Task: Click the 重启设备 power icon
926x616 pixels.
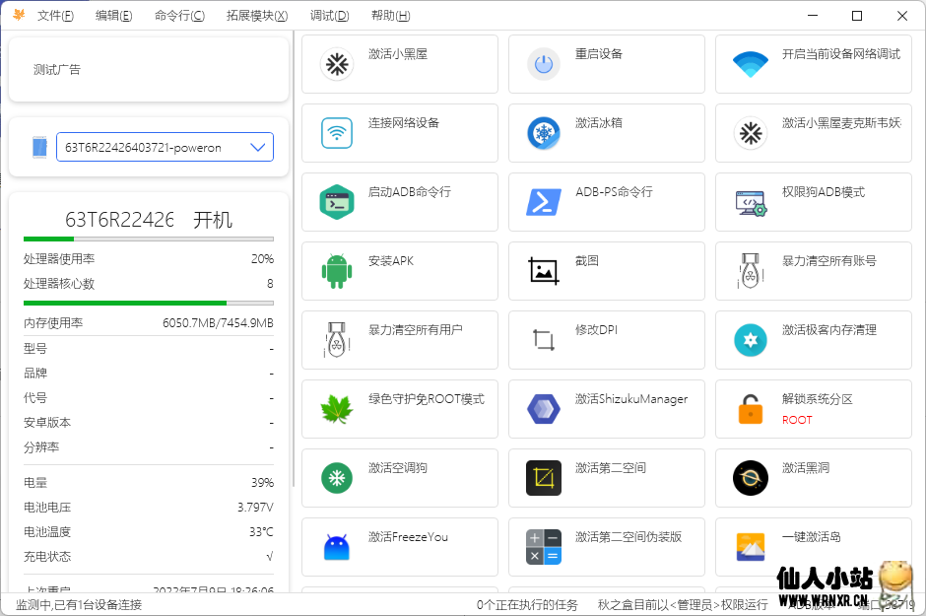Action: pos(542,63)
